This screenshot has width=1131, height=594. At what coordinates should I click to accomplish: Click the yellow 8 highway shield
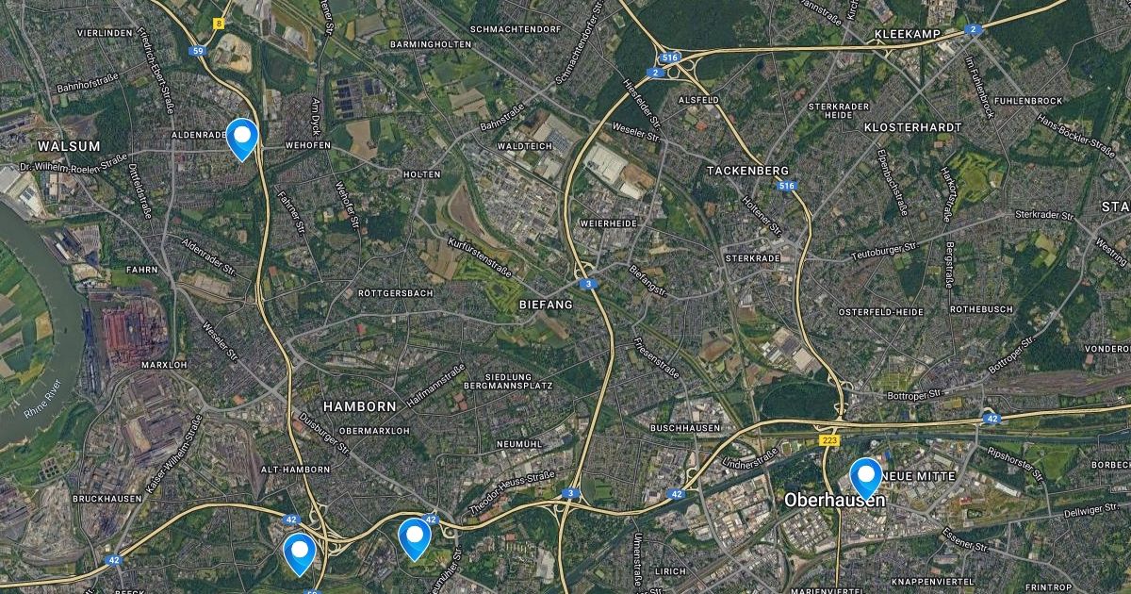[x=220, y=24]
